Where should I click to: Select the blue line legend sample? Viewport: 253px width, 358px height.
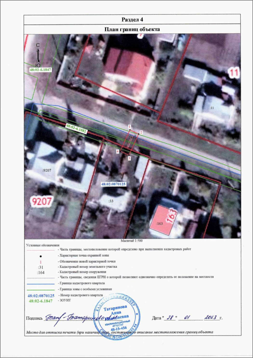(x=40, y=284)
